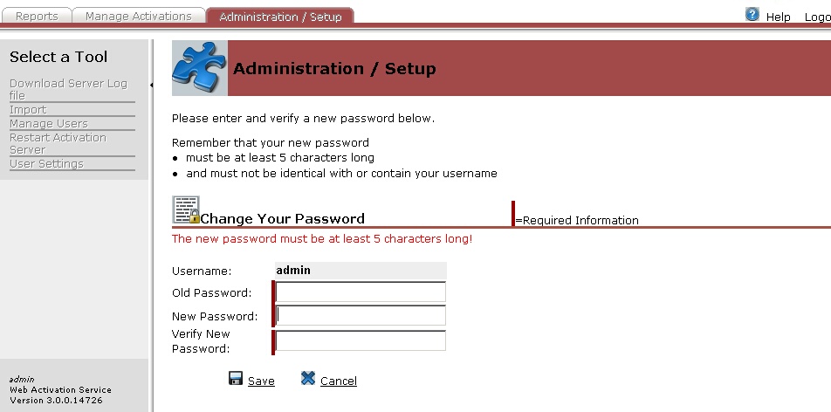Open Download Server Log file tool
Image resolution: width=831 pixels, height=412 pixels.
click(68, 89)
